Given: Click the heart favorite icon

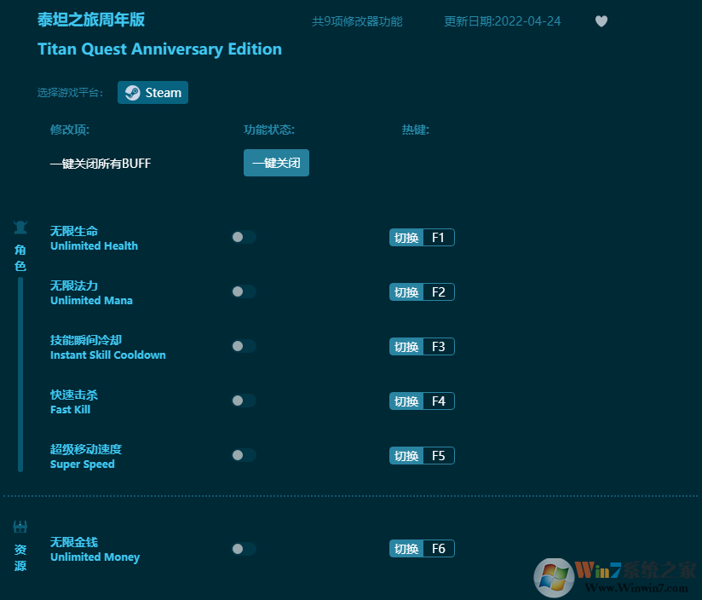Looking at the screenshot, I should coord(601,21).
